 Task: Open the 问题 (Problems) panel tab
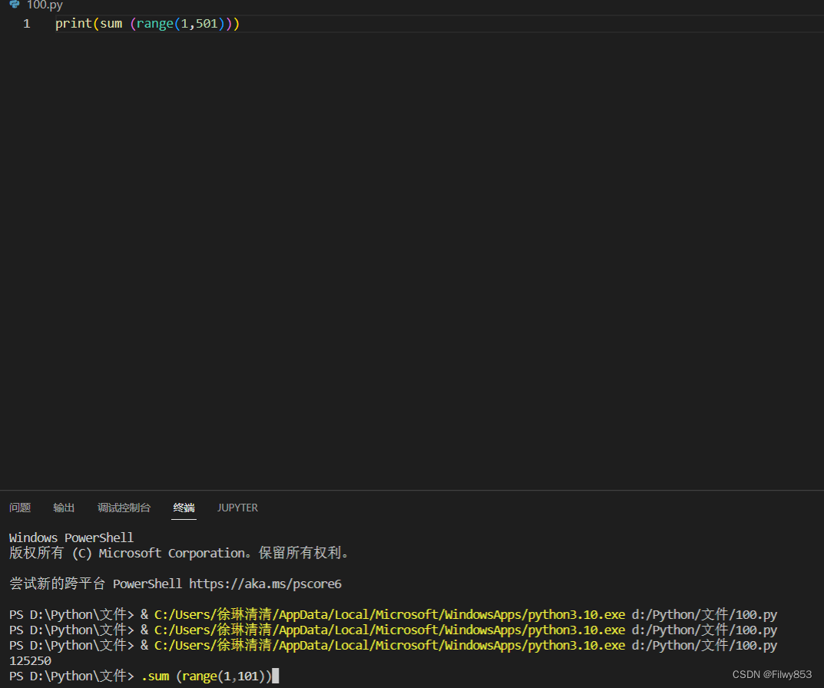(x=20, y=508)
